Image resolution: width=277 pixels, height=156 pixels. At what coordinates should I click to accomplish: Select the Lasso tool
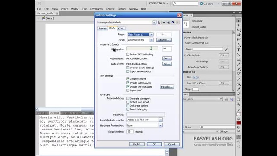click(x=238, y=39)
